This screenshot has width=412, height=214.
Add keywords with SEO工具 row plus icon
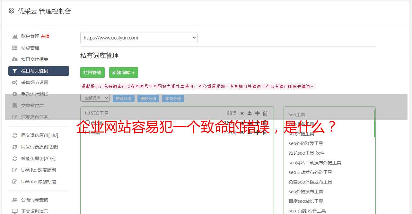pyautogui.click(x=257, y=113)
